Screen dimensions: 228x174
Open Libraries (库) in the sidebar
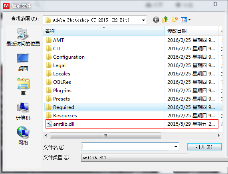click(x=23, y=87)
